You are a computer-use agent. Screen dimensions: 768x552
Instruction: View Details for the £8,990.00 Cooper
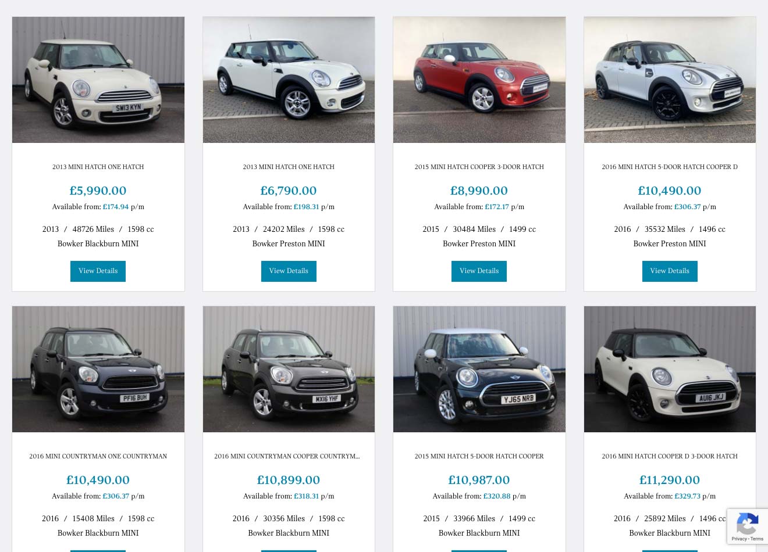click(479, 271)
